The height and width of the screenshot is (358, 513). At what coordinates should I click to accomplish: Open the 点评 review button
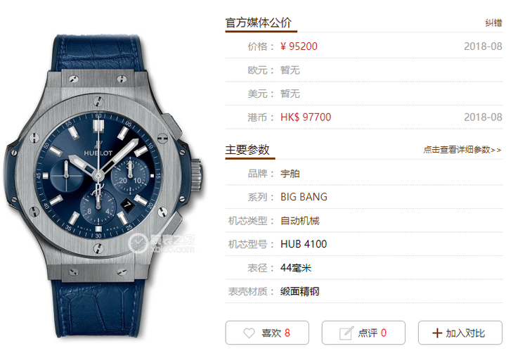[363, 333]
